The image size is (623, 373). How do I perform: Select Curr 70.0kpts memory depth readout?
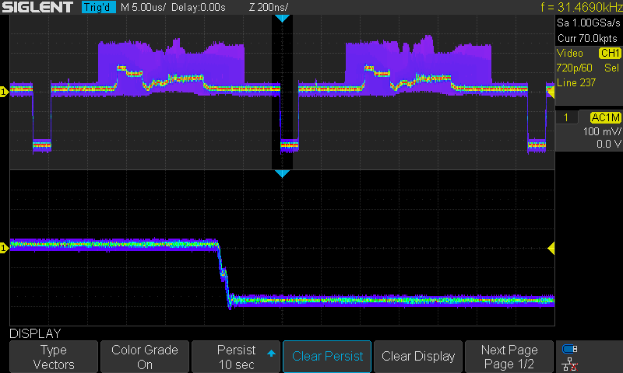(587, 38)
